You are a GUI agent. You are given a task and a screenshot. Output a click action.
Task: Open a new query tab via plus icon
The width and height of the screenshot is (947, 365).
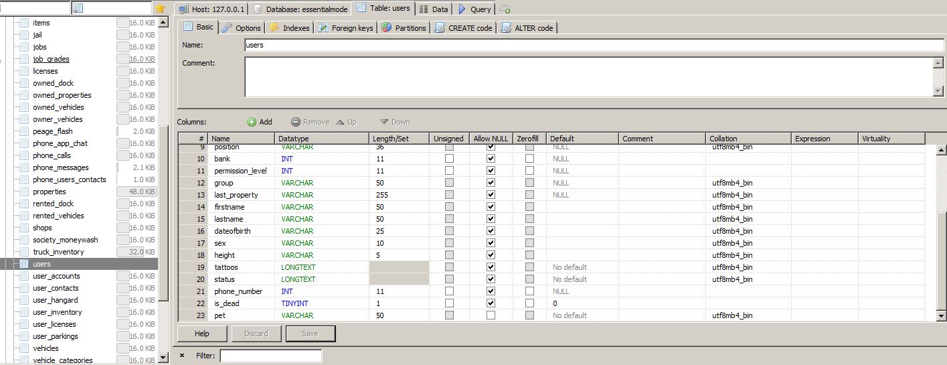click(505, 9)
